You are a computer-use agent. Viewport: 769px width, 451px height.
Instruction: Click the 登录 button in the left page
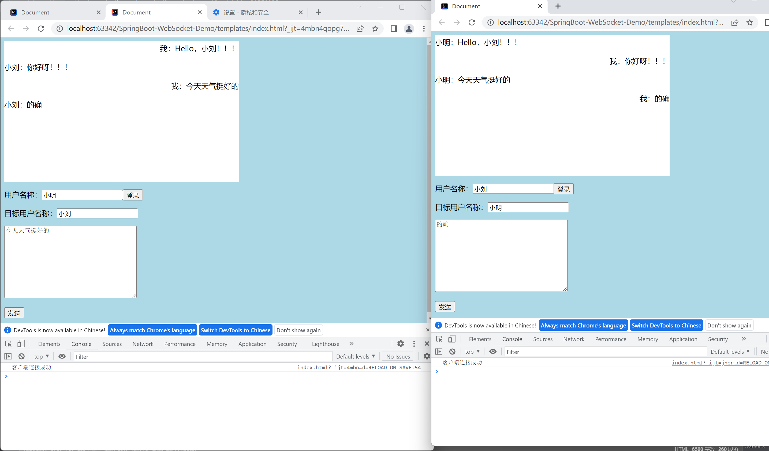[133, 195]
